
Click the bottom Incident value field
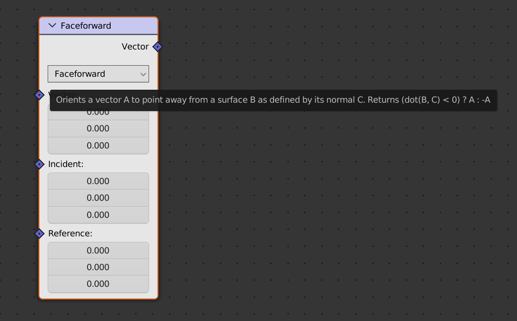click(98, 215)
